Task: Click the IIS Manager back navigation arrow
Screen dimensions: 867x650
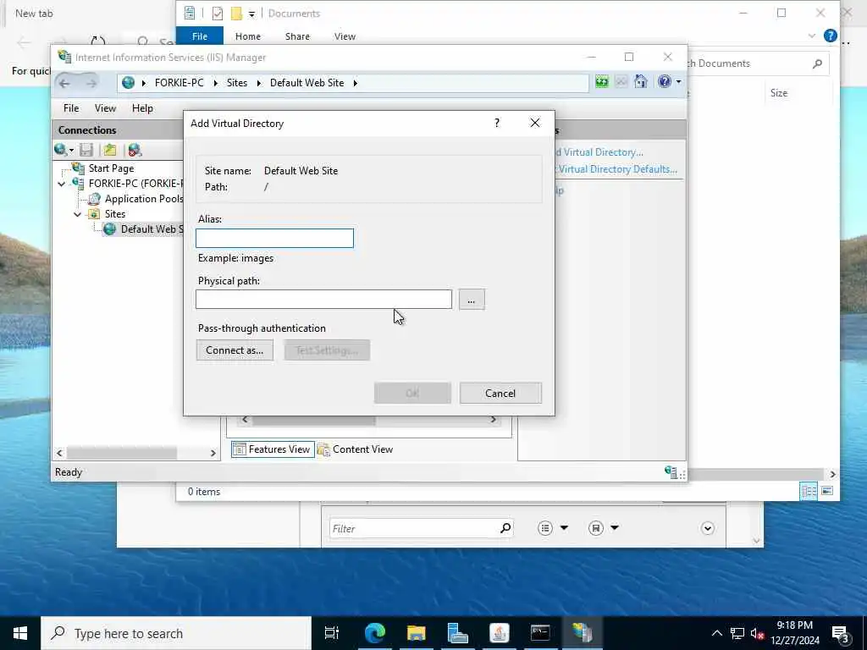Action: 64,83
